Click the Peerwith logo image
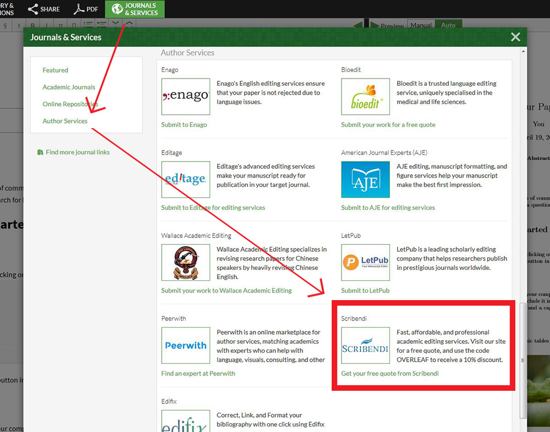The image size is (550, 432). point(185,345)
